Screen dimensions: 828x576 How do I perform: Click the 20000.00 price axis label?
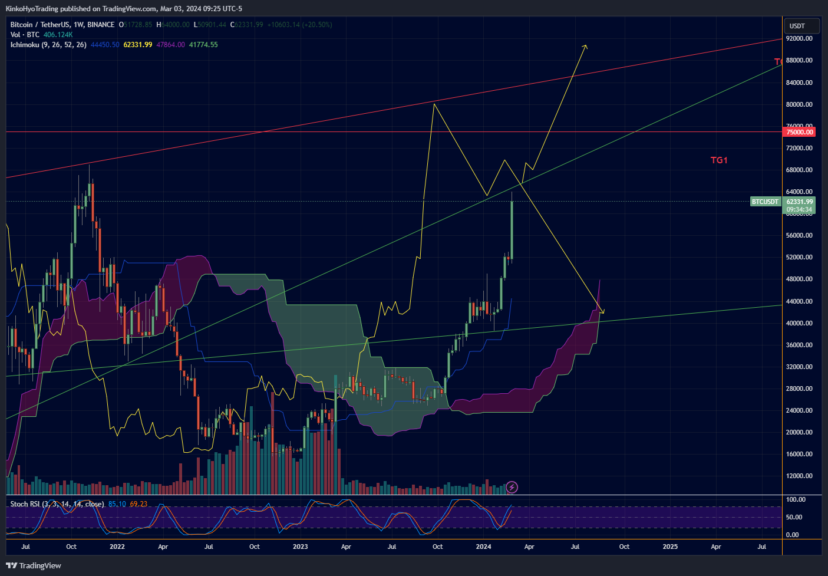tap(800, 432)
